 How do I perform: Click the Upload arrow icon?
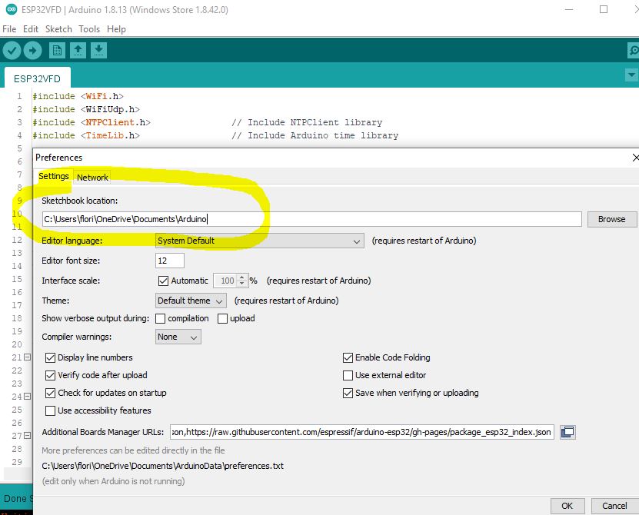[32, 51]
